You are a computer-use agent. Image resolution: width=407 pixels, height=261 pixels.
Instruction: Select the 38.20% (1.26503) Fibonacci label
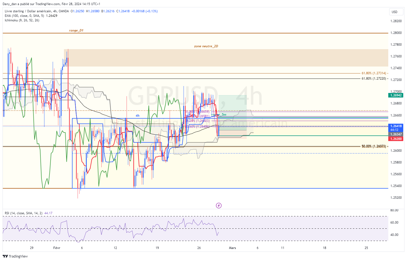[197, 121]
